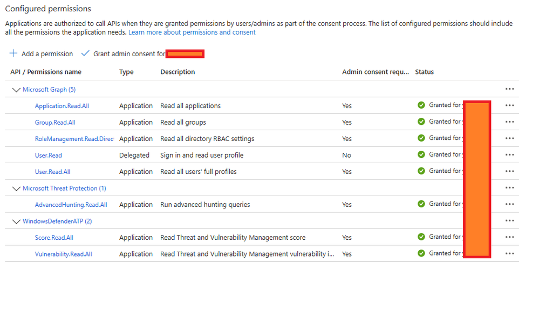Open ellipsis menu for RoleManagement.Read.Directory row
Image resolution: width=539 pixels, height=316 pixels.
click(x=509, y=138)
